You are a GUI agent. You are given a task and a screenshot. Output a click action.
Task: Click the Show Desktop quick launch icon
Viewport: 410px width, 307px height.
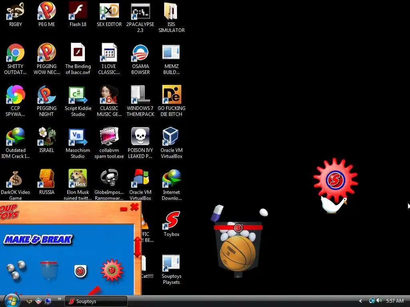48,301
